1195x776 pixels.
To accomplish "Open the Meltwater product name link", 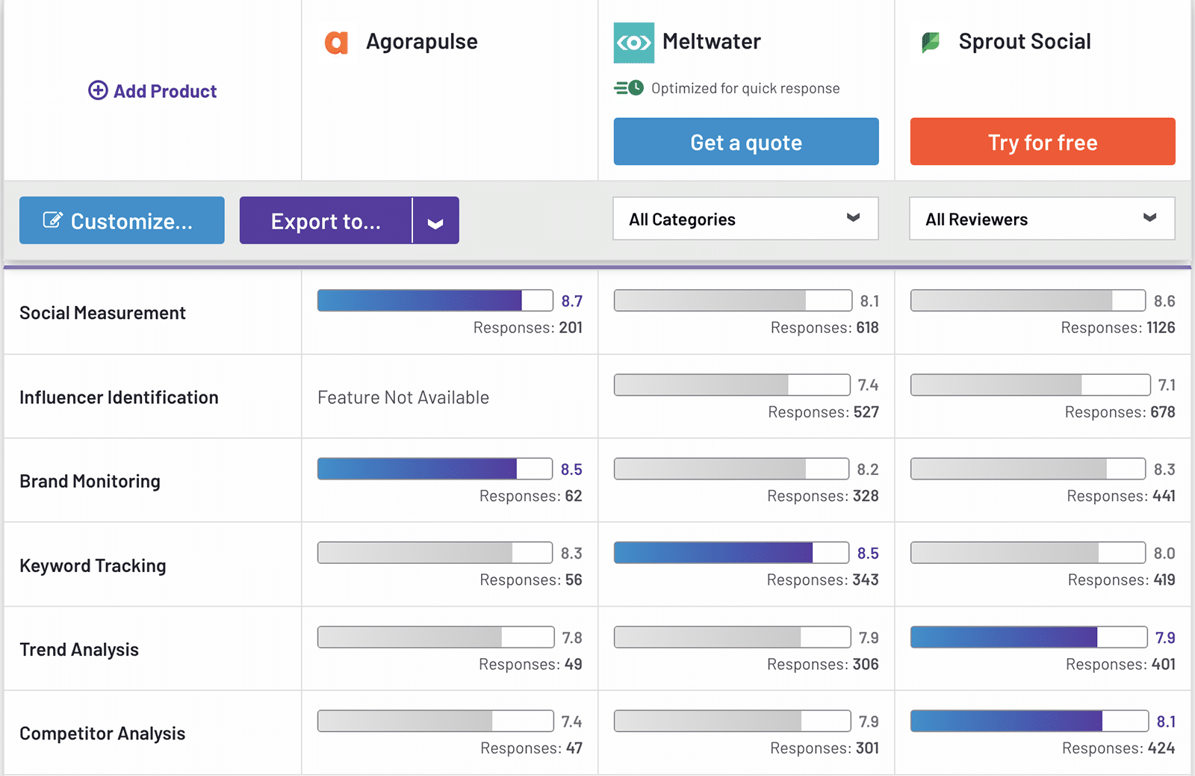I will (711, 42).
